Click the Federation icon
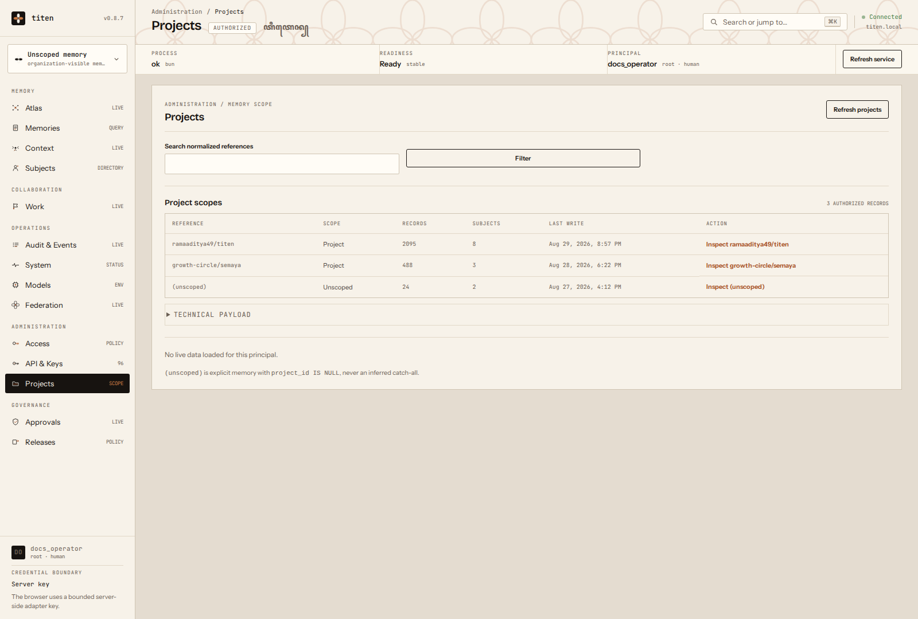This screenshot has width=918, height=619. [x=15, y=305]
